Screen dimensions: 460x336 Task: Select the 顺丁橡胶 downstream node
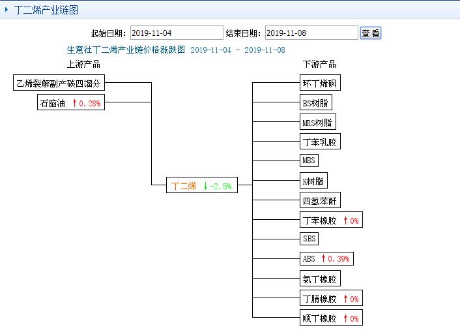click(331, 318)
